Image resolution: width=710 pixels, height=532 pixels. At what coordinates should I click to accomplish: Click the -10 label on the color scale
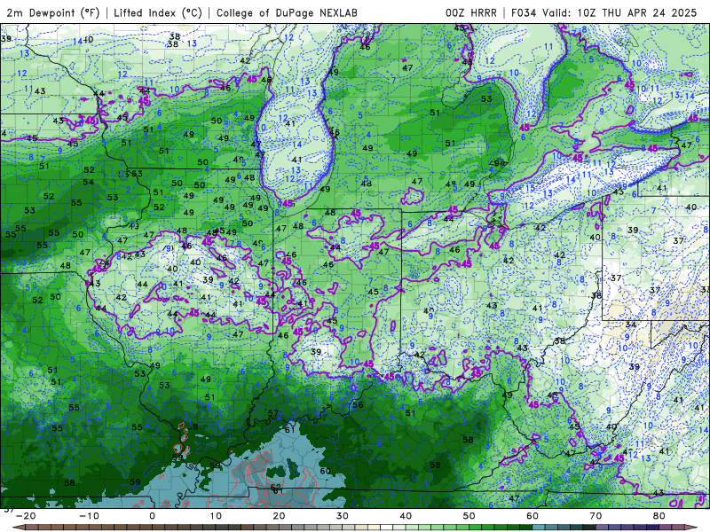coord(88,516)
